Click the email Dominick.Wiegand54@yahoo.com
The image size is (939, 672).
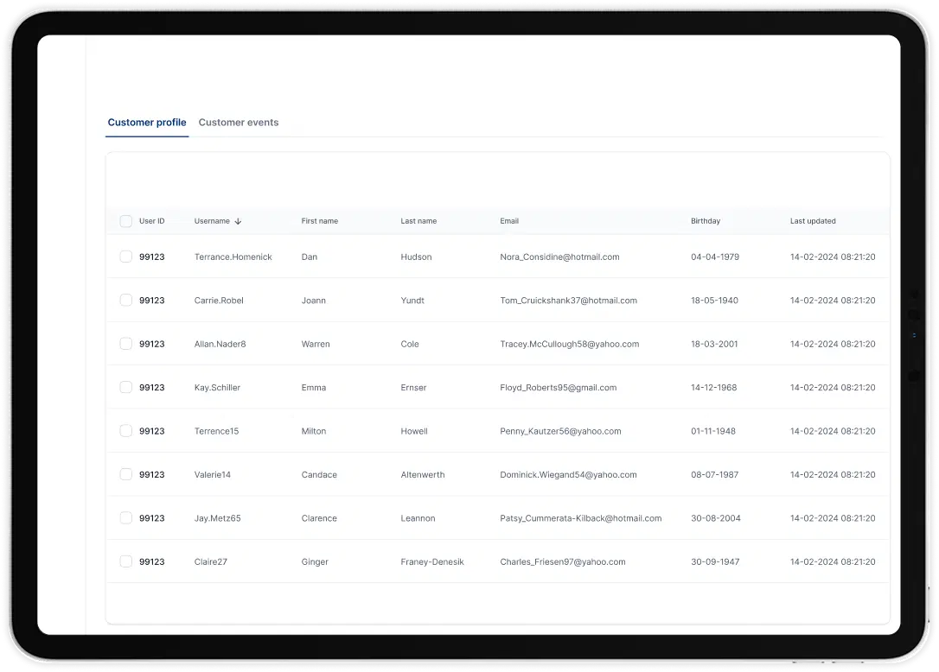tap(568, 475)
